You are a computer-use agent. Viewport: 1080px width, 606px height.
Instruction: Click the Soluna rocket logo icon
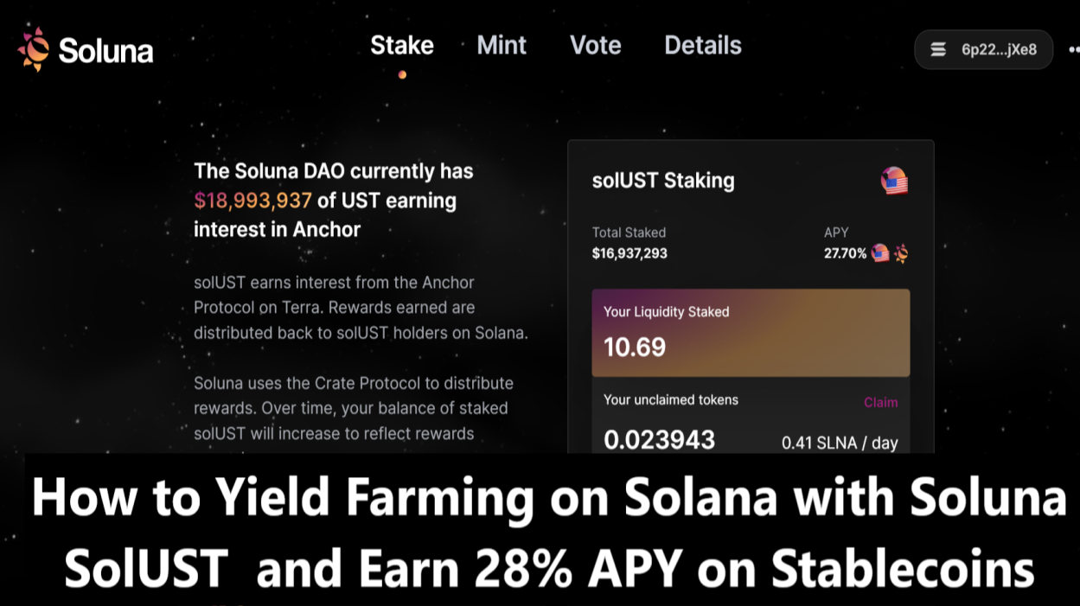click(x=34, y=49)
